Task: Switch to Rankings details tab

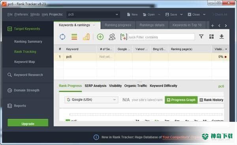Action: [x=152, y=25]
